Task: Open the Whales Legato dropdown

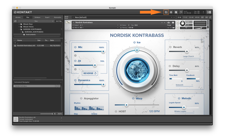Action: pos(184,111)
